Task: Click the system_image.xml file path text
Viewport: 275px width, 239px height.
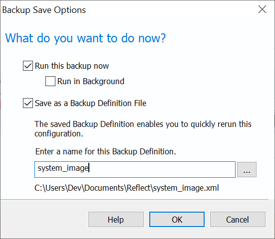Action: tap(127, 188)
